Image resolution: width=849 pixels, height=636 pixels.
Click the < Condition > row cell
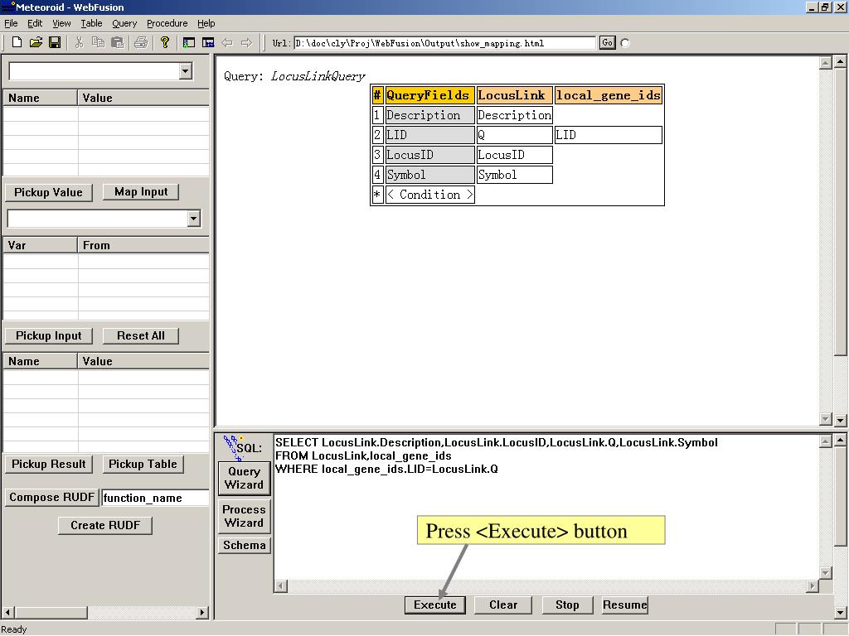pyautogui.click(x=430, y=195)
